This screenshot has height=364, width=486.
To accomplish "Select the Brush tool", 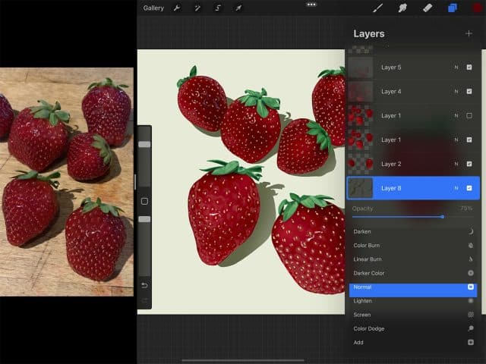I will (x=377, y=8).
